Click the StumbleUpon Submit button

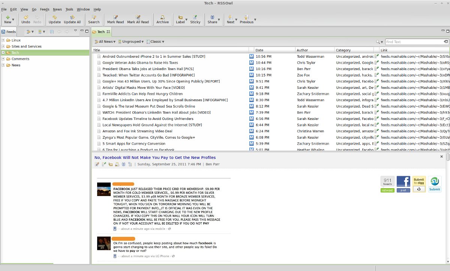click(x=435, y=184)
